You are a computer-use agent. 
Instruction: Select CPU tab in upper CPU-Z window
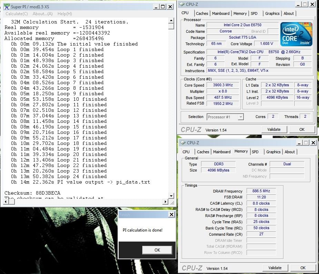pos(185,13)
